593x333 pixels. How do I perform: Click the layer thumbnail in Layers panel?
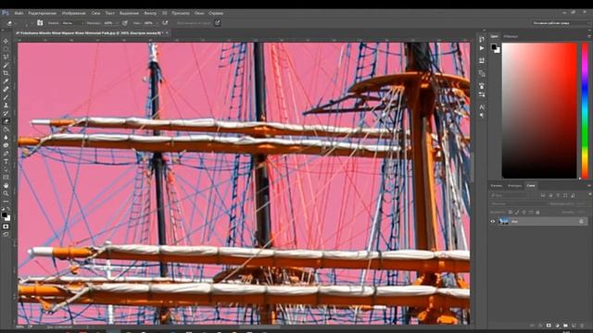pyautogui.click(x=503, y=222)
